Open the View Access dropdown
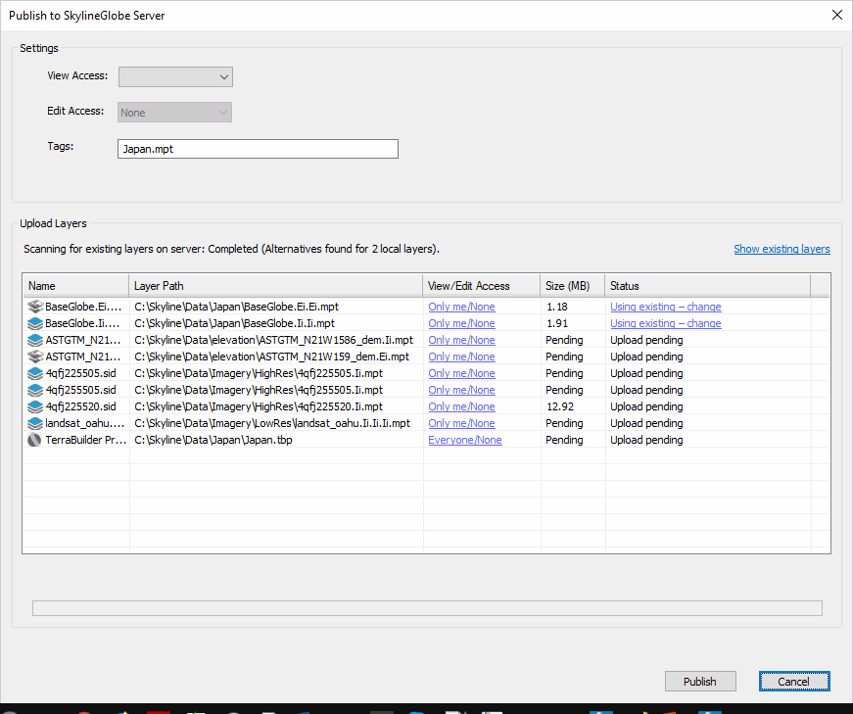 175,76
